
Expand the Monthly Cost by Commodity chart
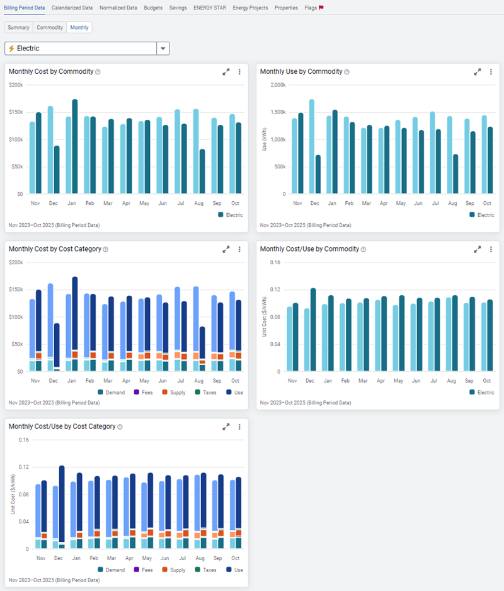click(x=226, y=72)
